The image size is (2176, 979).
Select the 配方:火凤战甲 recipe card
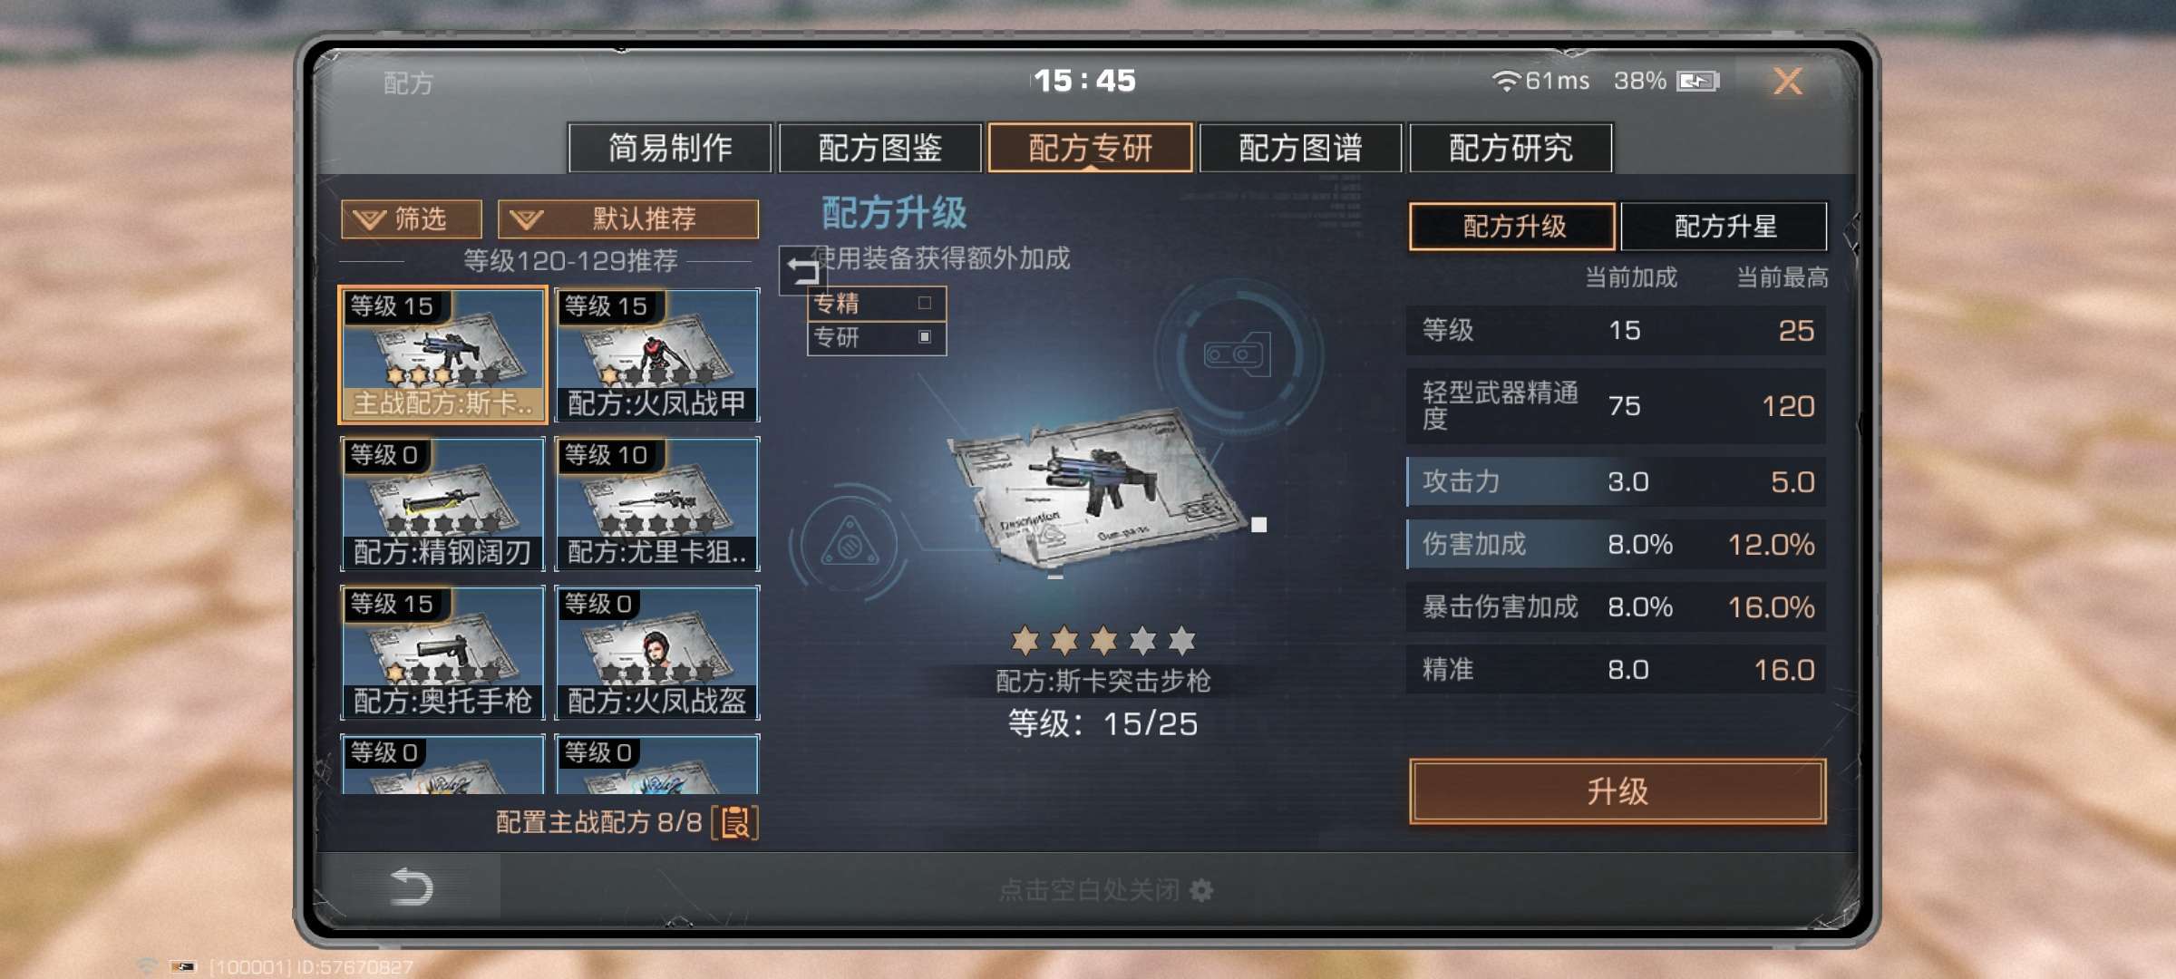pyautogui.click(x=657, y=355)
